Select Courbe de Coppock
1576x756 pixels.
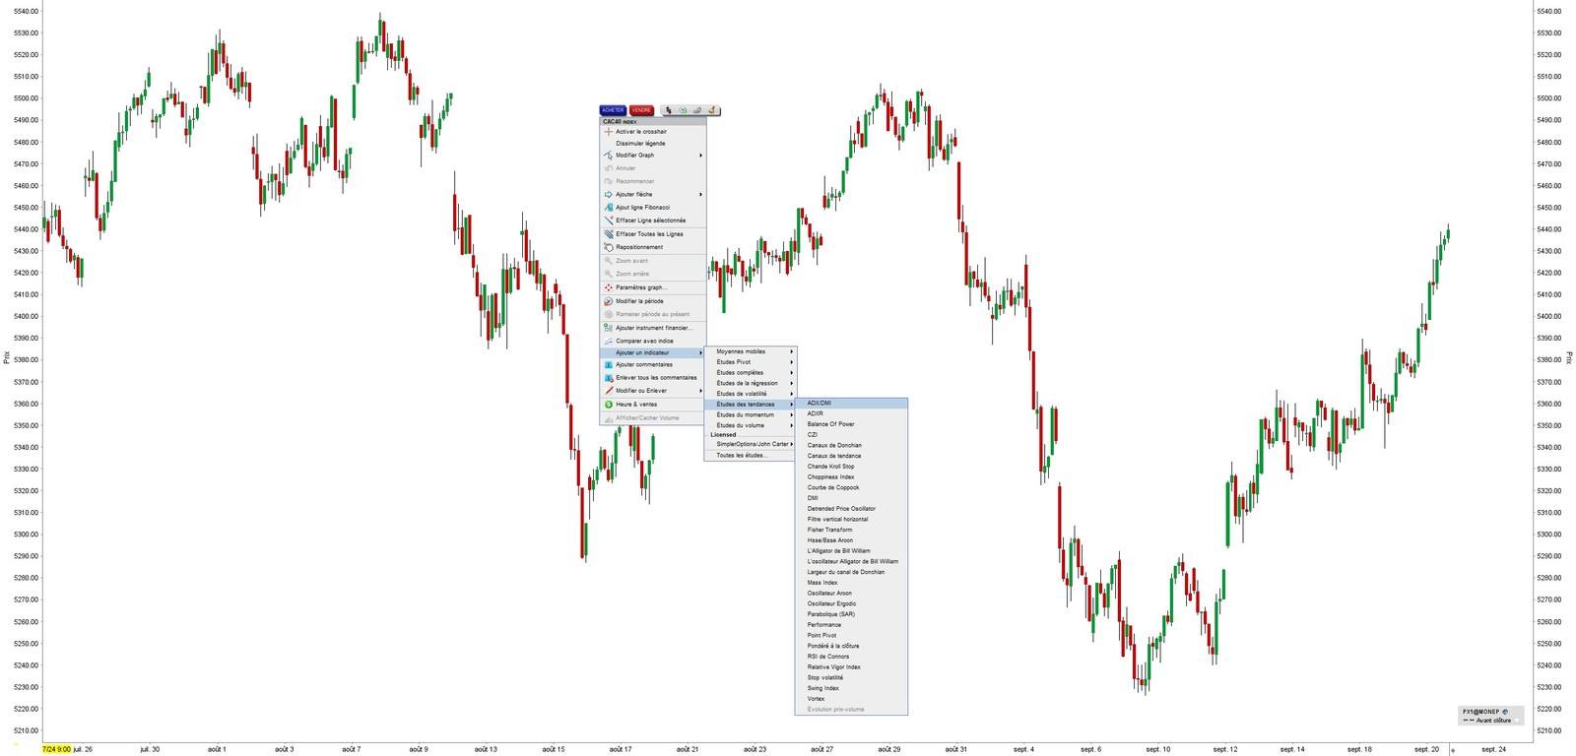[x=851, y=487]
